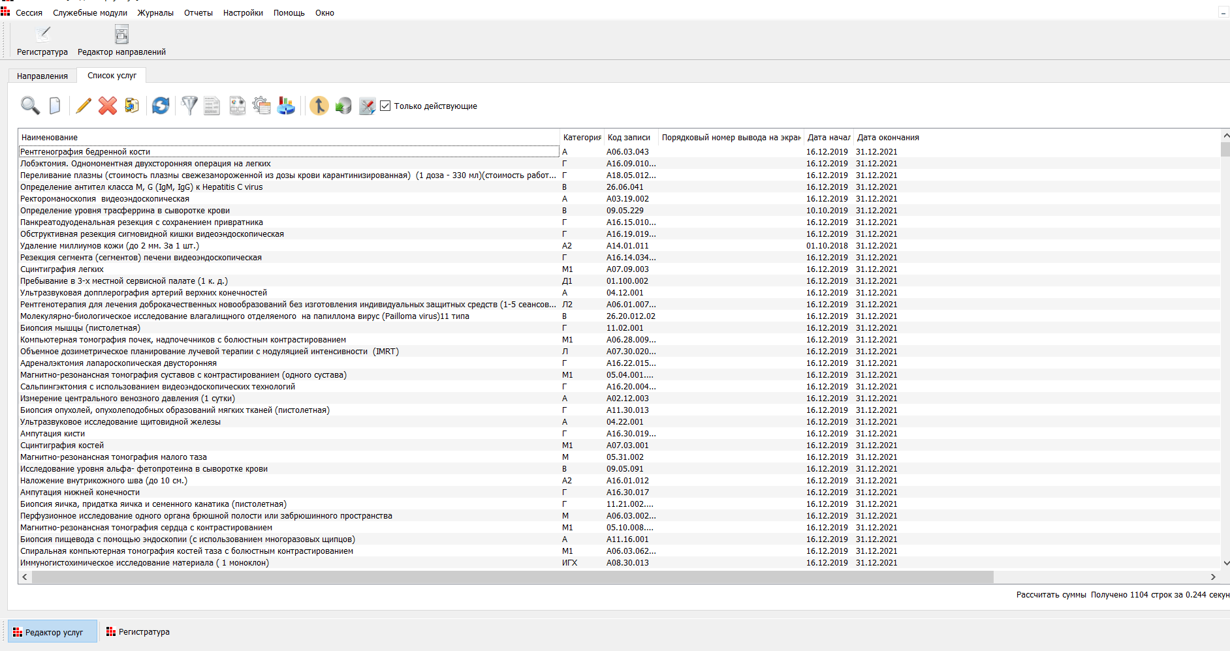Select row Лобэктомия. Одномоментная двухсторонняя операция
The height and width of the screenshot is (651, 1230).
click(x=619, y=163)
